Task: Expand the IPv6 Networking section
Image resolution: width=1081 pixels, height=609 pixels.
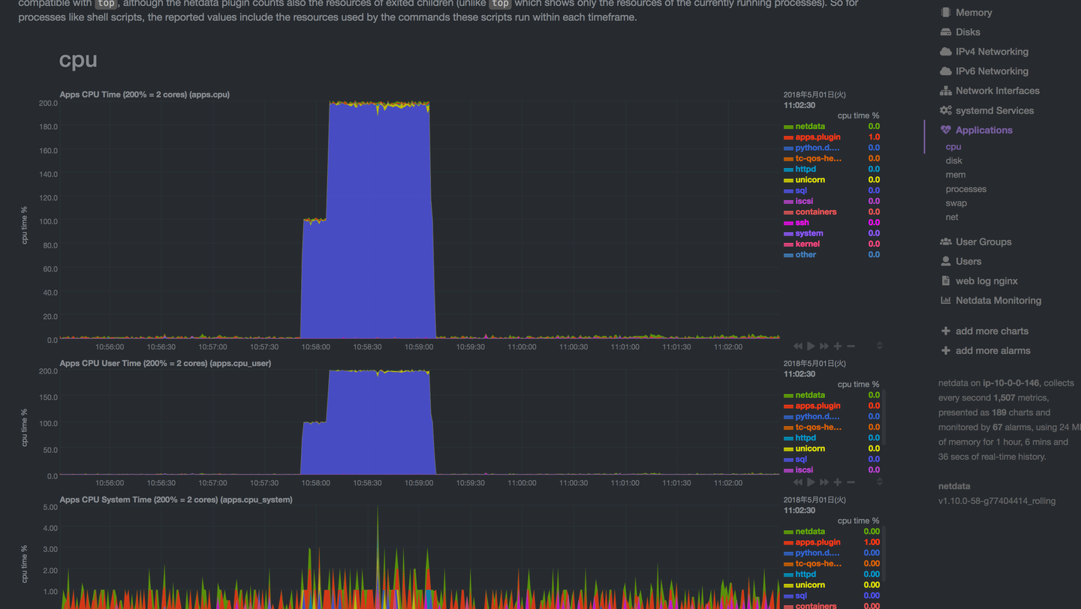Action: pos(992,71)
